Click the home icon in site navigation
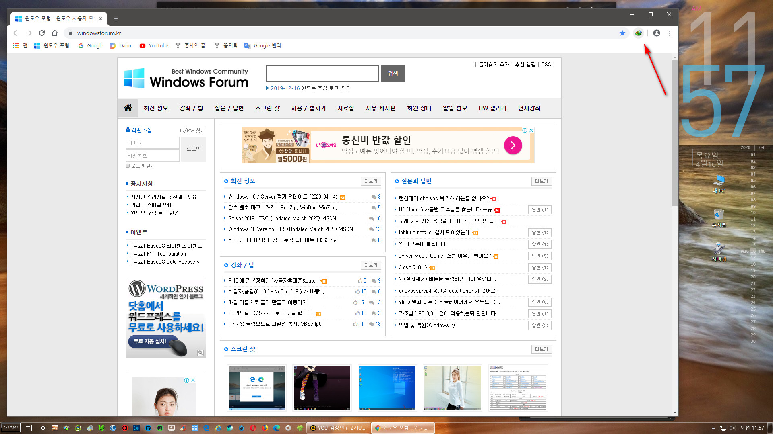 pos(128,108)
